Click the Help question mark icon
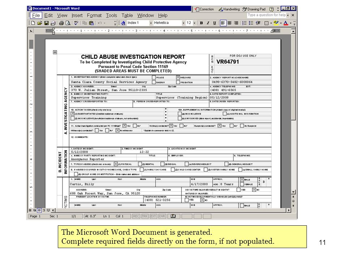 tap(271, 9)
